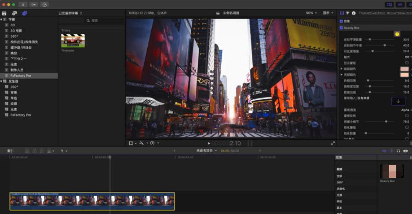Collapse the 发生器 generators tree group
Screen dimensions: 412x214
(1, 81)
